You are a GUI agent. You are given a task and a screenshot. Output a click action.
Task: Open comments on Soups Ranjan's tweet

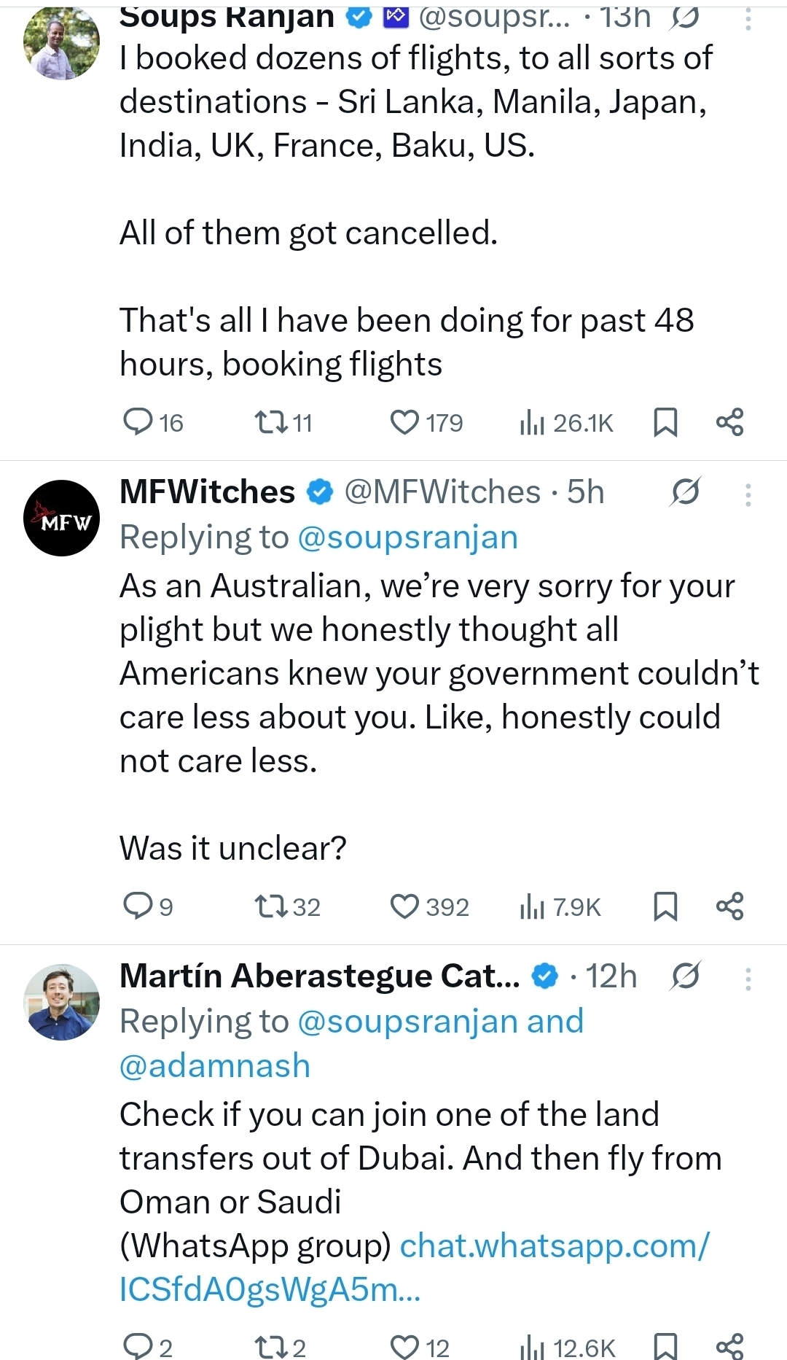[x=137, y=422]
